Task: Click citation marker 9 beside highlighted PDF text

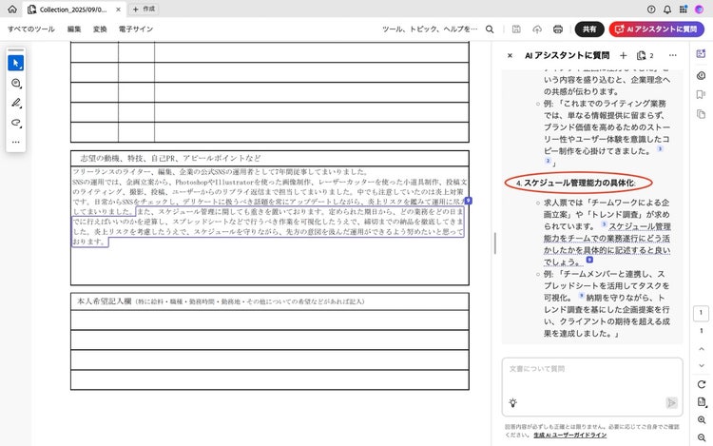Action: tap(469, 201)
